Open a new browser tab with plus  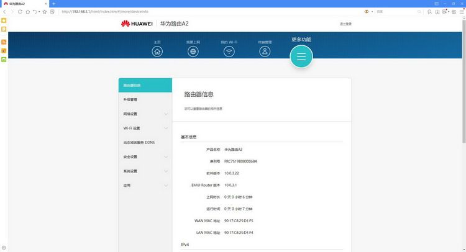click(x=54, y=4)
